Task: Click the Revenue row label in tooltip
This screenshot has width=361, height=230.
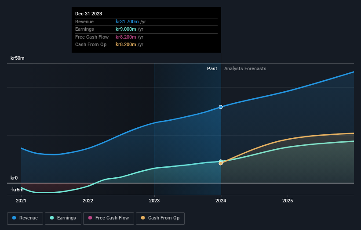Action: 84,22
